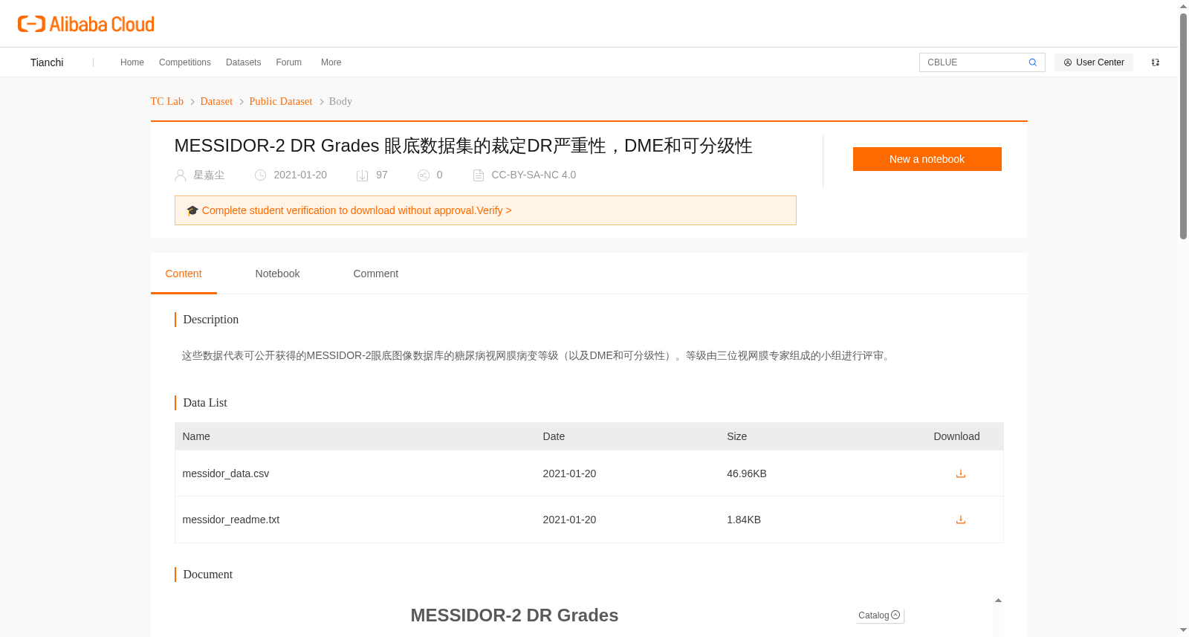Click the 1.84KB size cell
The width and height of the screenshot is (1189, 637).
point(744,520)
